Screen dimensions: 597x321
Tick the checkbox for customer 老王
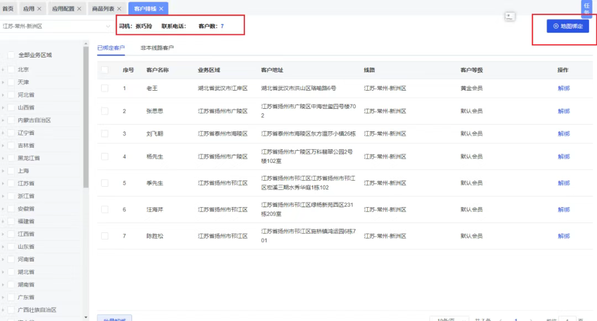[105, 88]
